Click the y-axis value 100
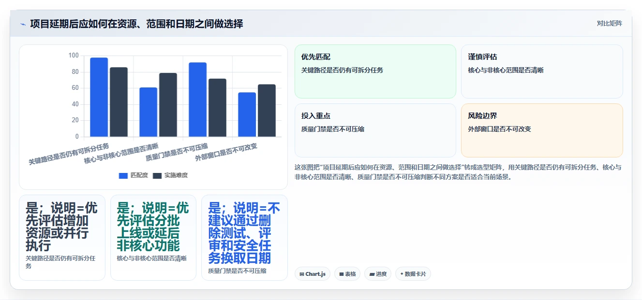Image resolution: width=642 pixels, height=300 pixels. click(74, 56)
